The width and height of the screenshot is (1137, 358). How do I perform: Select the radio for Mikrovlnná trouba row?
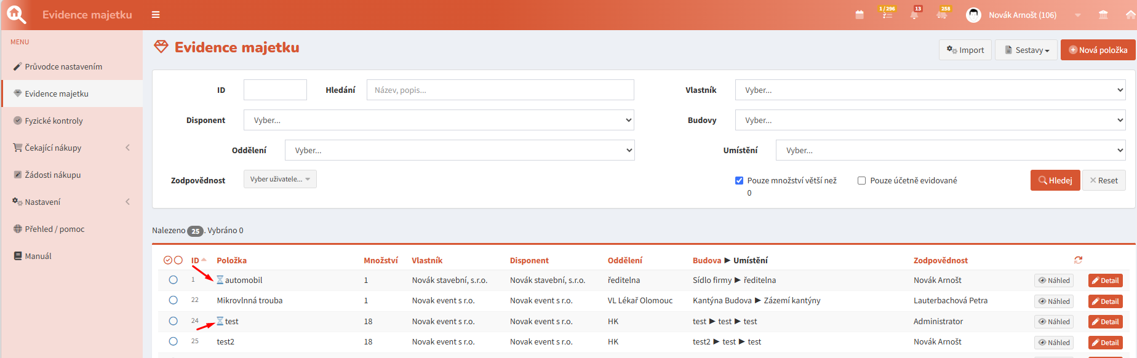(x=174, y=300)
